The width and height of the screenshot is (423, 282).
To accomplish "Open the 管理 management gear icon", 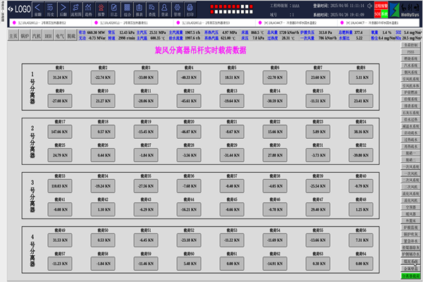I will [177, 10].
